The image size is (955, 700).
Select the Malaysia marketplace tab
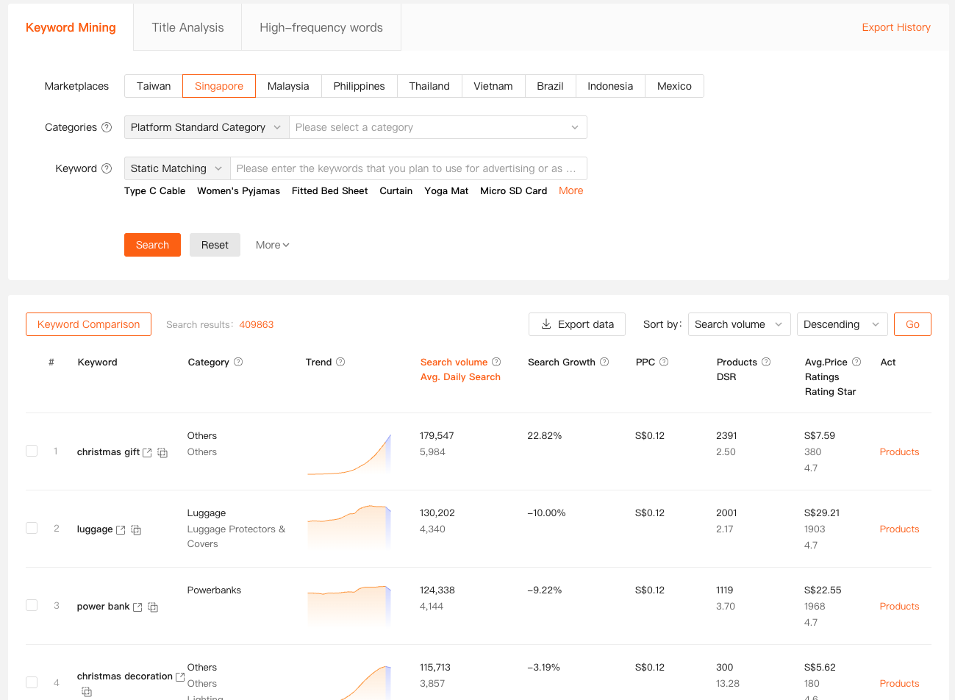(x=288, y=86)
